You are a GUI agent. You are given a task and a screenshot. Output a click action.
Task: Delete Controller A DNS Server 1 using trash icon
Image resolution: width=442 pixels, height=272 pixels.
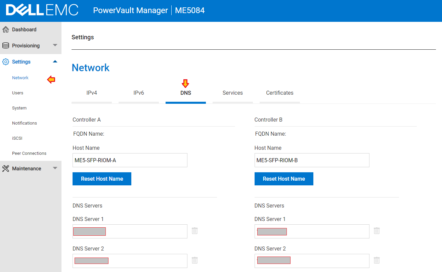pos(194,231)
